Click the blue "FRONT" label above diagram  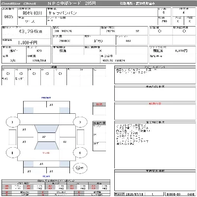click(x=46, y=98)
